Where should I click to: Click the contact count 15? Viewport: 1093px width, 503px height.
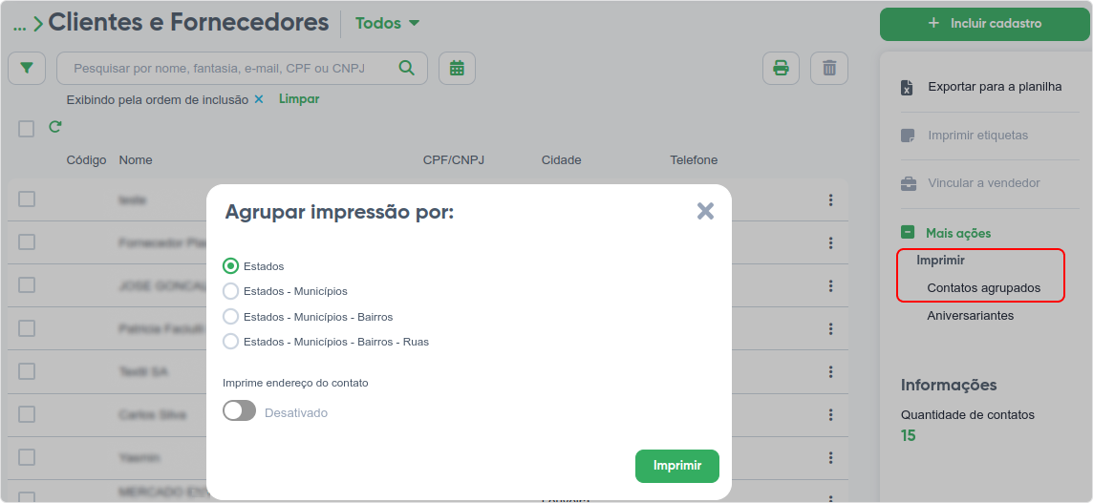pyautogui.click(x=909, y=436)
